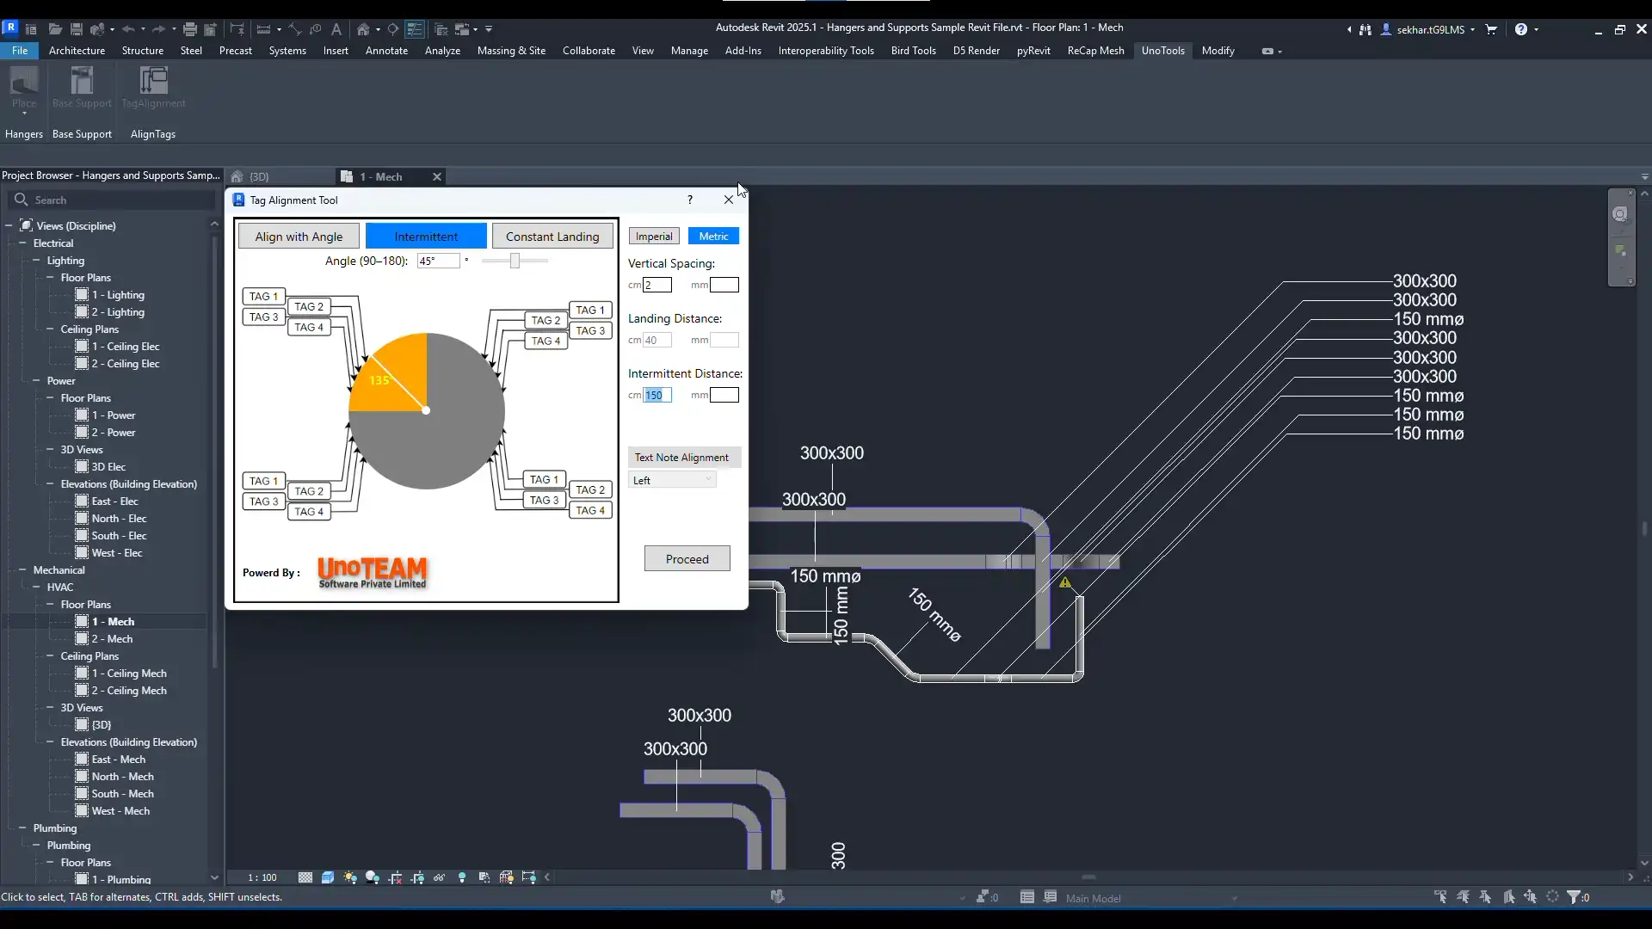Screen dimensions: 1652x929
Task: Click the Print icon in quick access toolbar
Action: pyautogui.click(x=190, y=29)
